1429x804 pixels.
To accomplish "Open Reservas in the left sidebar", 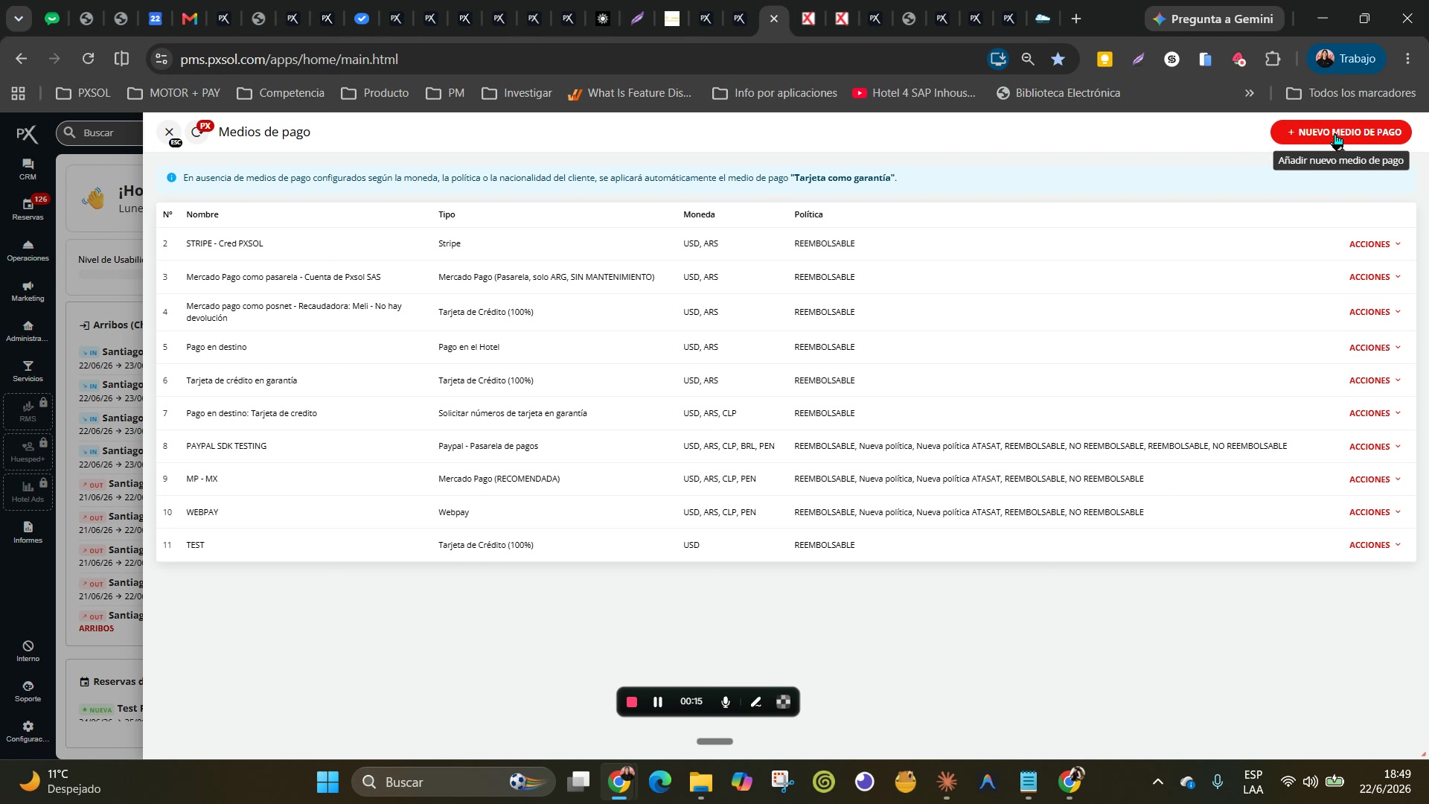I will 28,209.
